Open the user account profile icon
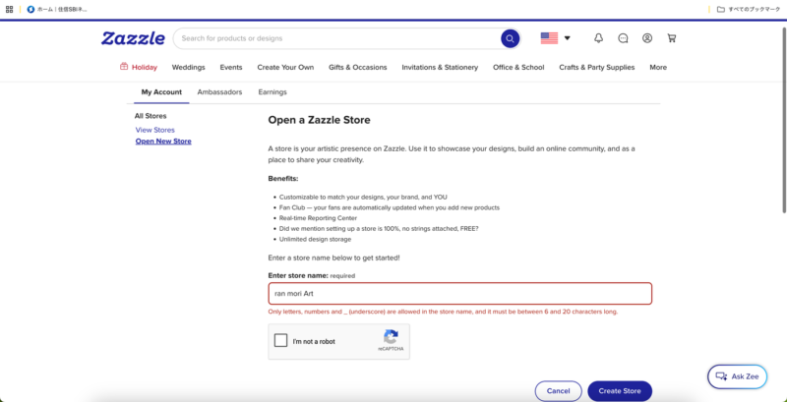Screen dimensions: 787x402 click(647, 38)
